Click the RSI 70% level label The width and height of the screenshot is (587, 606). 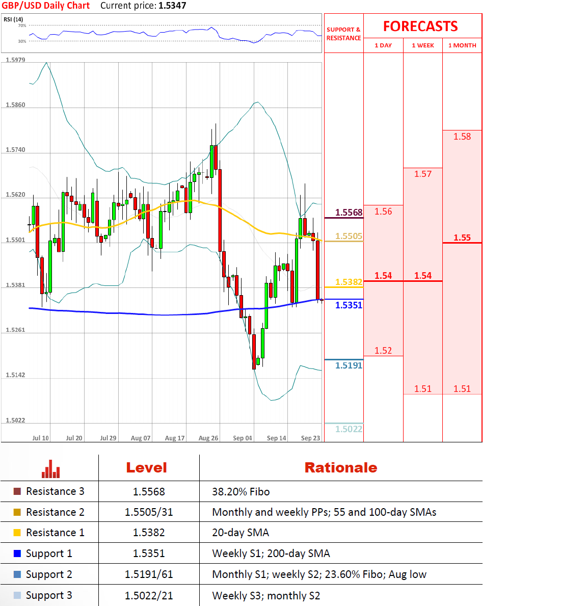click(22, 25)
